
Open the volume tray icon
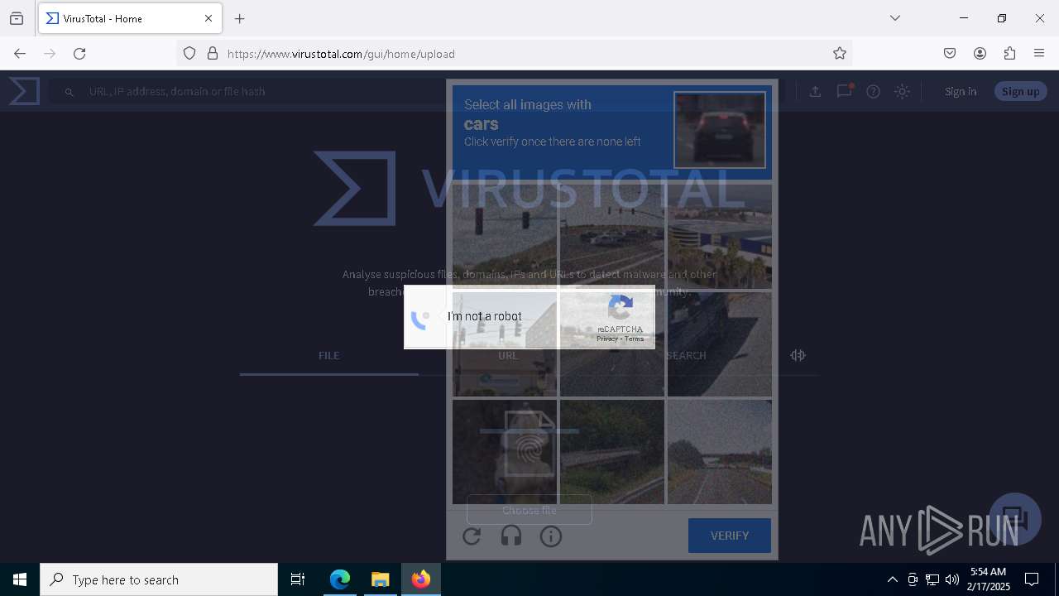tap(952, 579)
